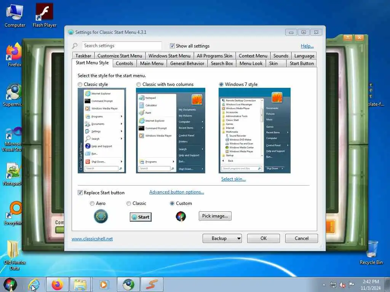Click the Classic Start button preview image
The width and height of the screenshot is (390, 292).
[x=141, y=217]
